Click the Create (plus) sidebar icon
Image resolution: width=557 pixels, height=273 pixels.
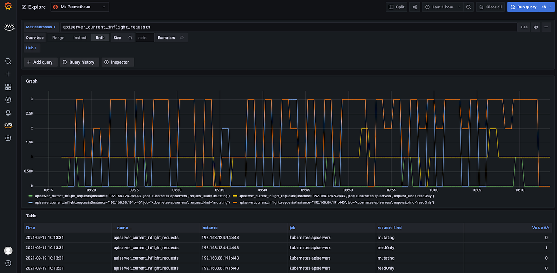tap(8, 73)
